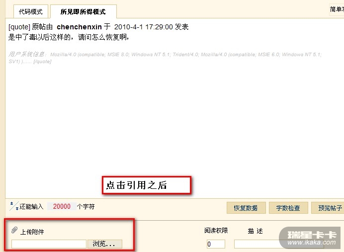Select the 所见即所得模式 tab
The width and height of the screenshot is (344, 252).
[x=84, y=11]
